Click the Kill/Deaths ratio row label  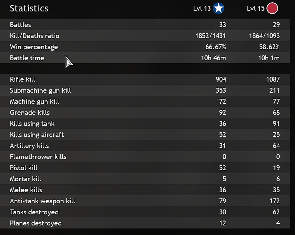[x=35, y=36]
